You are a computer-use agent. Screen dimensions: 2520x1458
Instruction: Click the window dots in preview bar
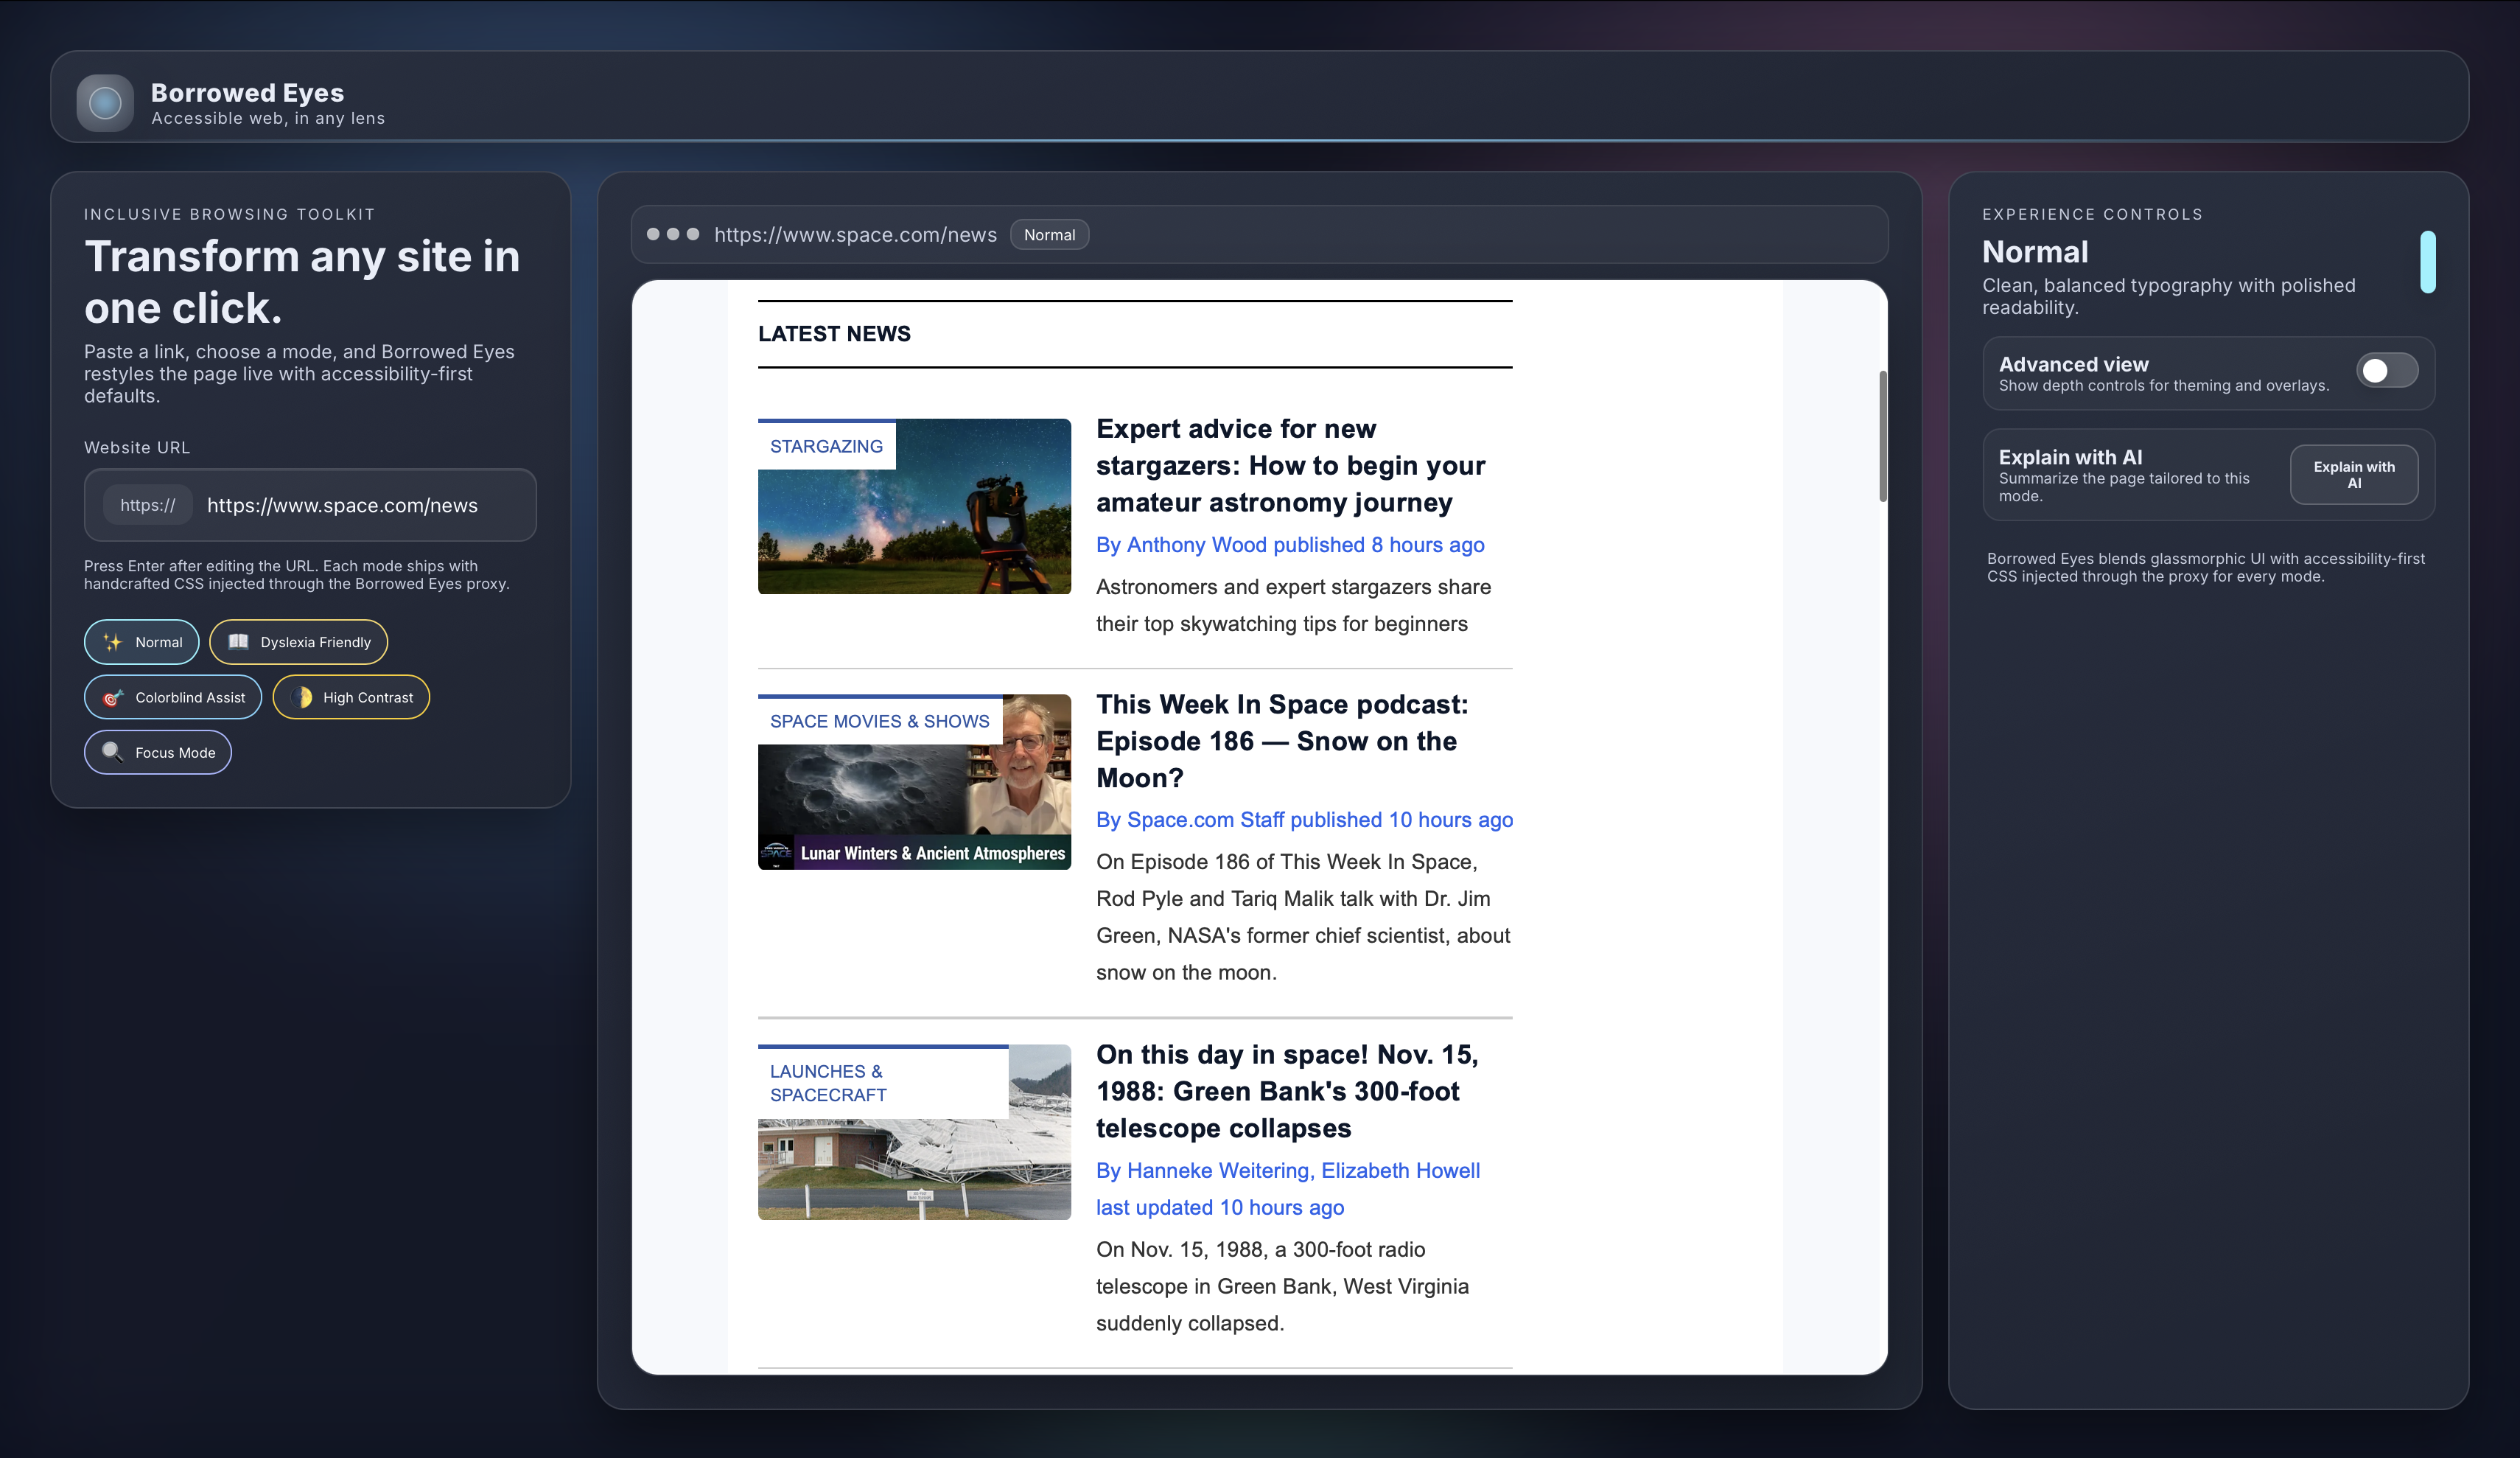tap(673, 234)
